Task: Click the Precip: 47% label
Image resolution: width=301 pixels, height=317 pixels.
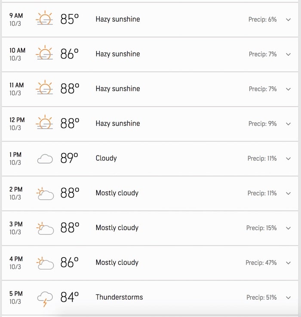Action: coord(261,263)
